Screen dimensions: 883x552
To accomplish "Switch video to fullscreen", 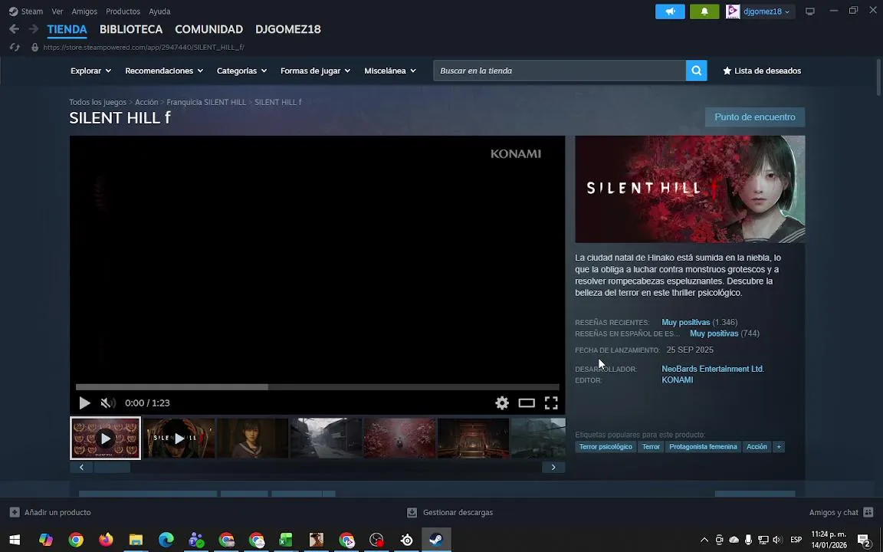I will (x=551, y=402).
